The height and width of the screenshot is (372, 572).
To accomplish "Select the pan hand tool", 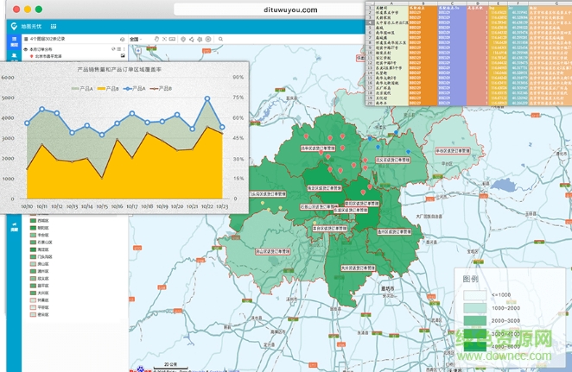I will pyautogui.click(x=156, y=40).
